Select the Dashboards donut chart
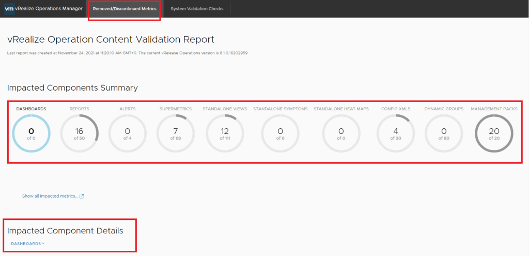This screenshot has height=256, width=529. [x=31, y=133]
